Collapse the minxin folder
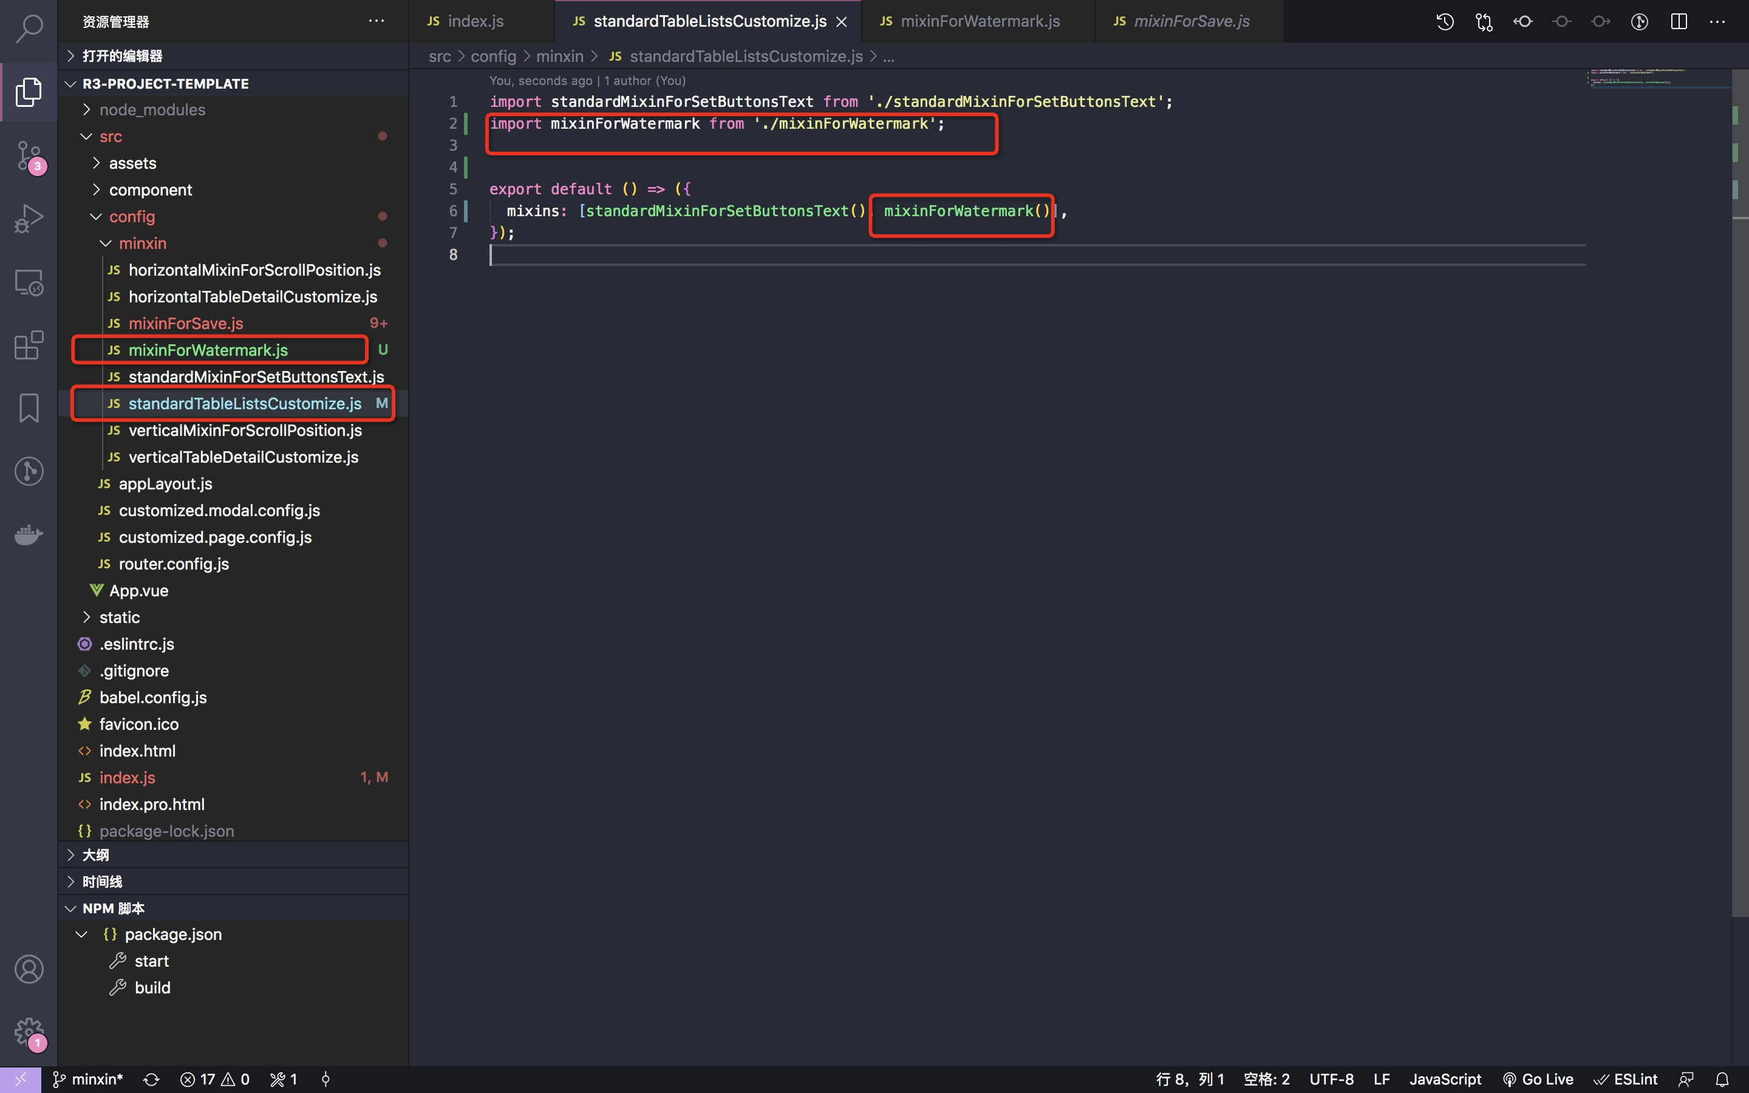The height and width of the screenshot is (1093, 1749). 233,243
